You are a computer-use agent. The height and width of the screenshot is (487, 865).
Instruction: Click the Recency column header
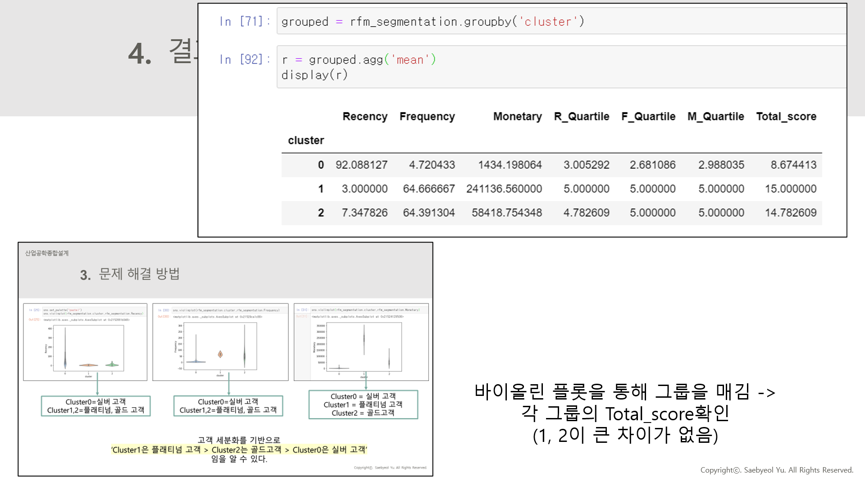click(365, 116)
